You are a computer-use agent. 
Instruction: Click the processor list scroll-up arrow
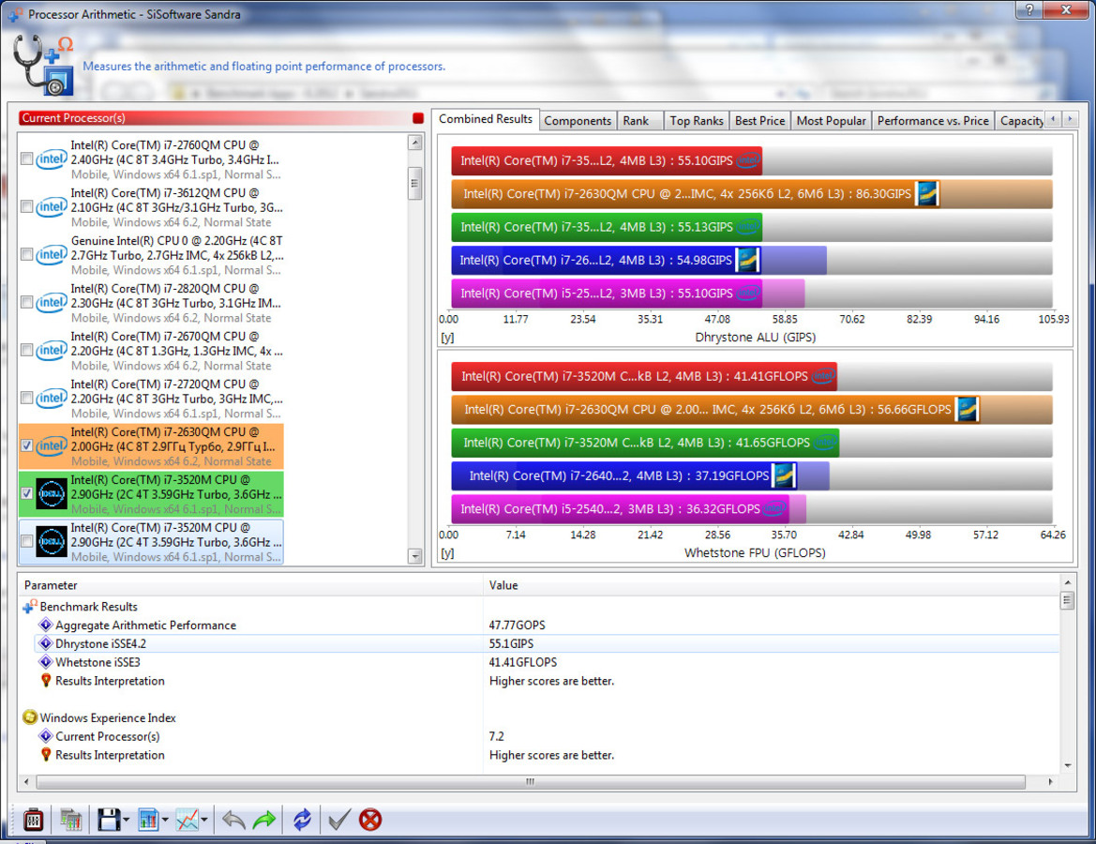pos(415,143)
